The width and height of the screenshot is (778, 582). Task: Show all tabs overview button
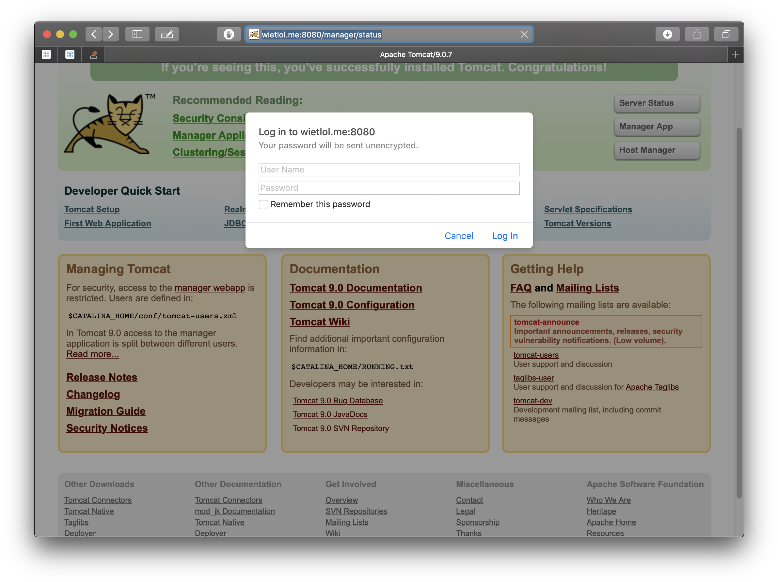pos(726,35)
